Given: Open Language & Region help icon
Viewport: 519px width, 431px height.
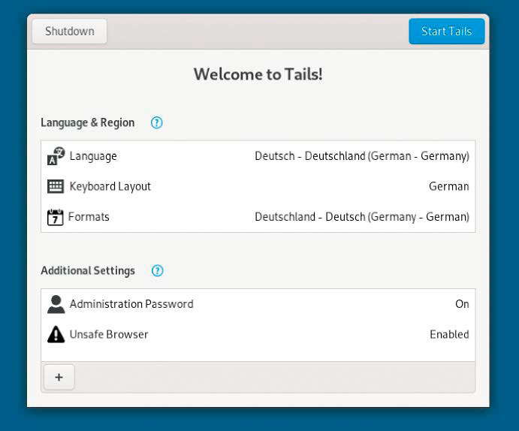Looking at the screenshot, I should [156, 122].
